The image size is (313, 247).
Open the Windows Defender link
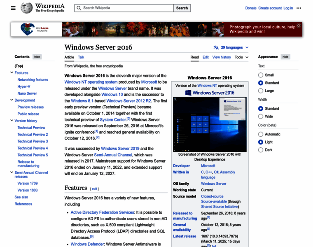pyautogui.click(x=87, y=244)
